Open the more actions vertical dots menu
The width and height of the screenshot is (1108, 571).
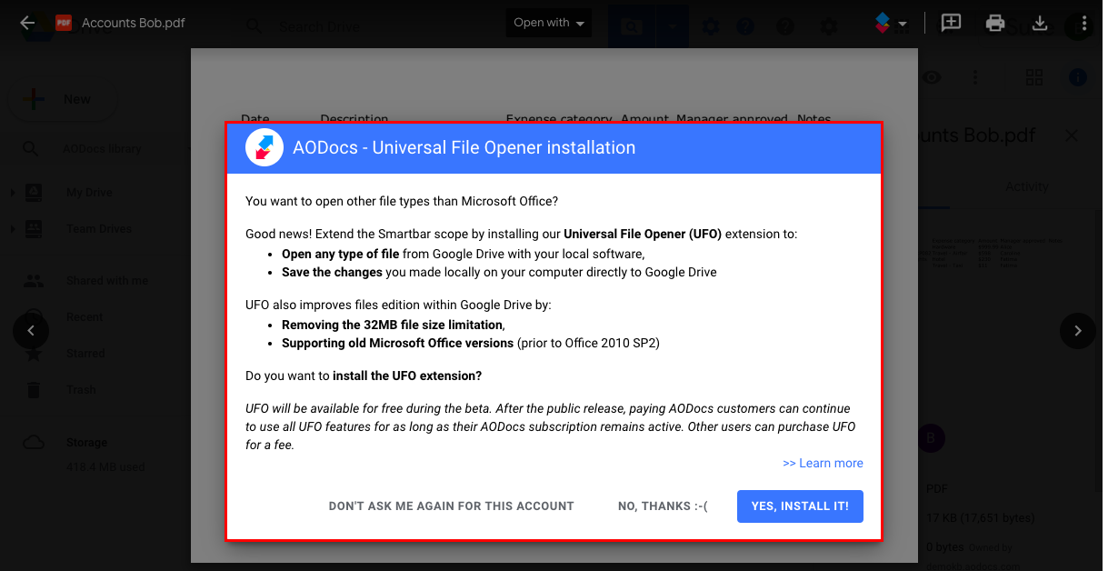coord(1084,23)
